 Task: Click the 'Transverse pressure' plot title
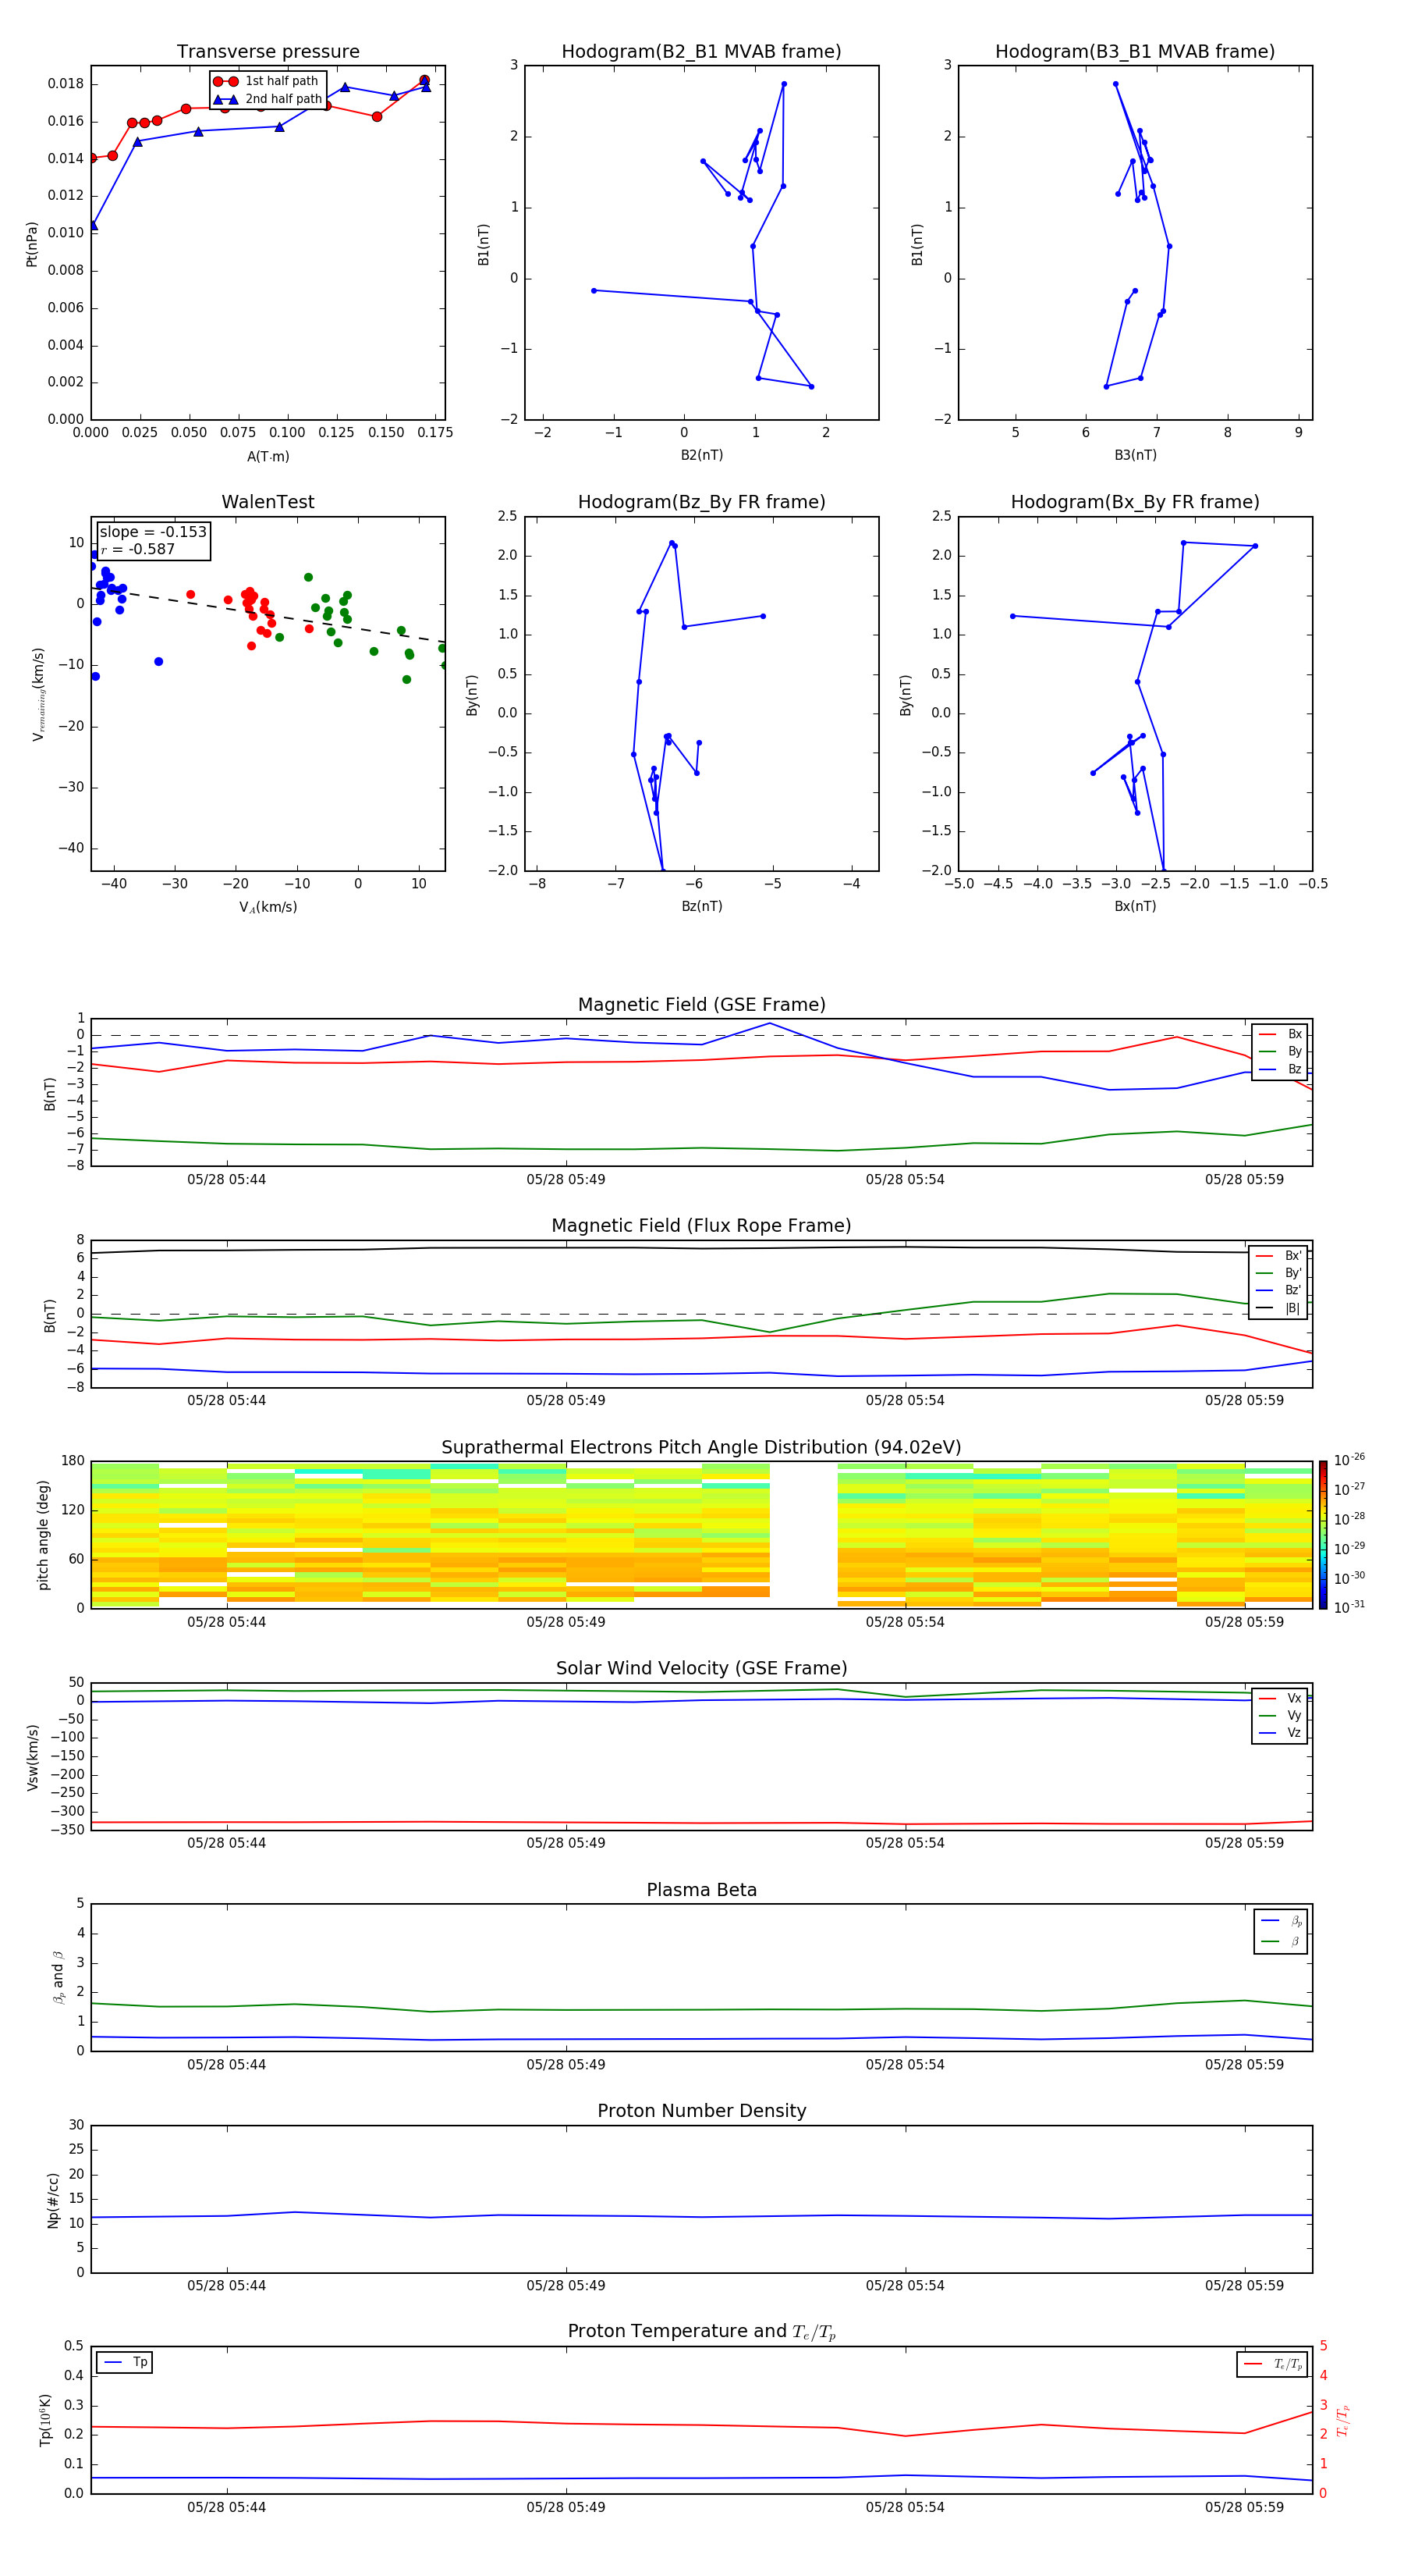pyautogui.click(x=268, y=51)
